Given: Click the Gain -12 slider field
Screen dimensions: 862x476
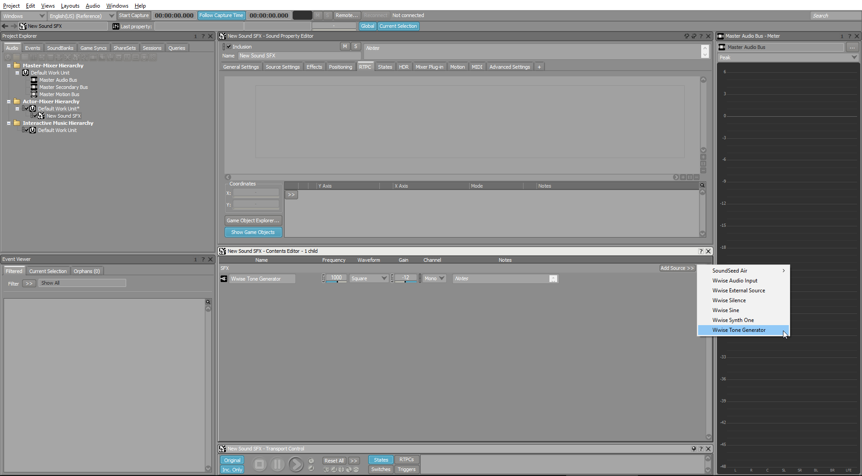Looking at the screenshot, I should (x=405, y=278).
